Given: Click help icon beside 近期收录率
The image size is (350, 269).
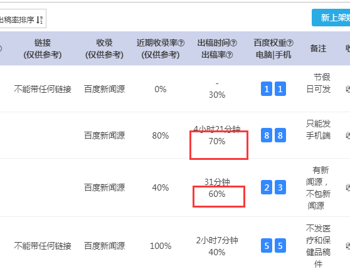Looking at the screenshot, I should click(181, 43).
